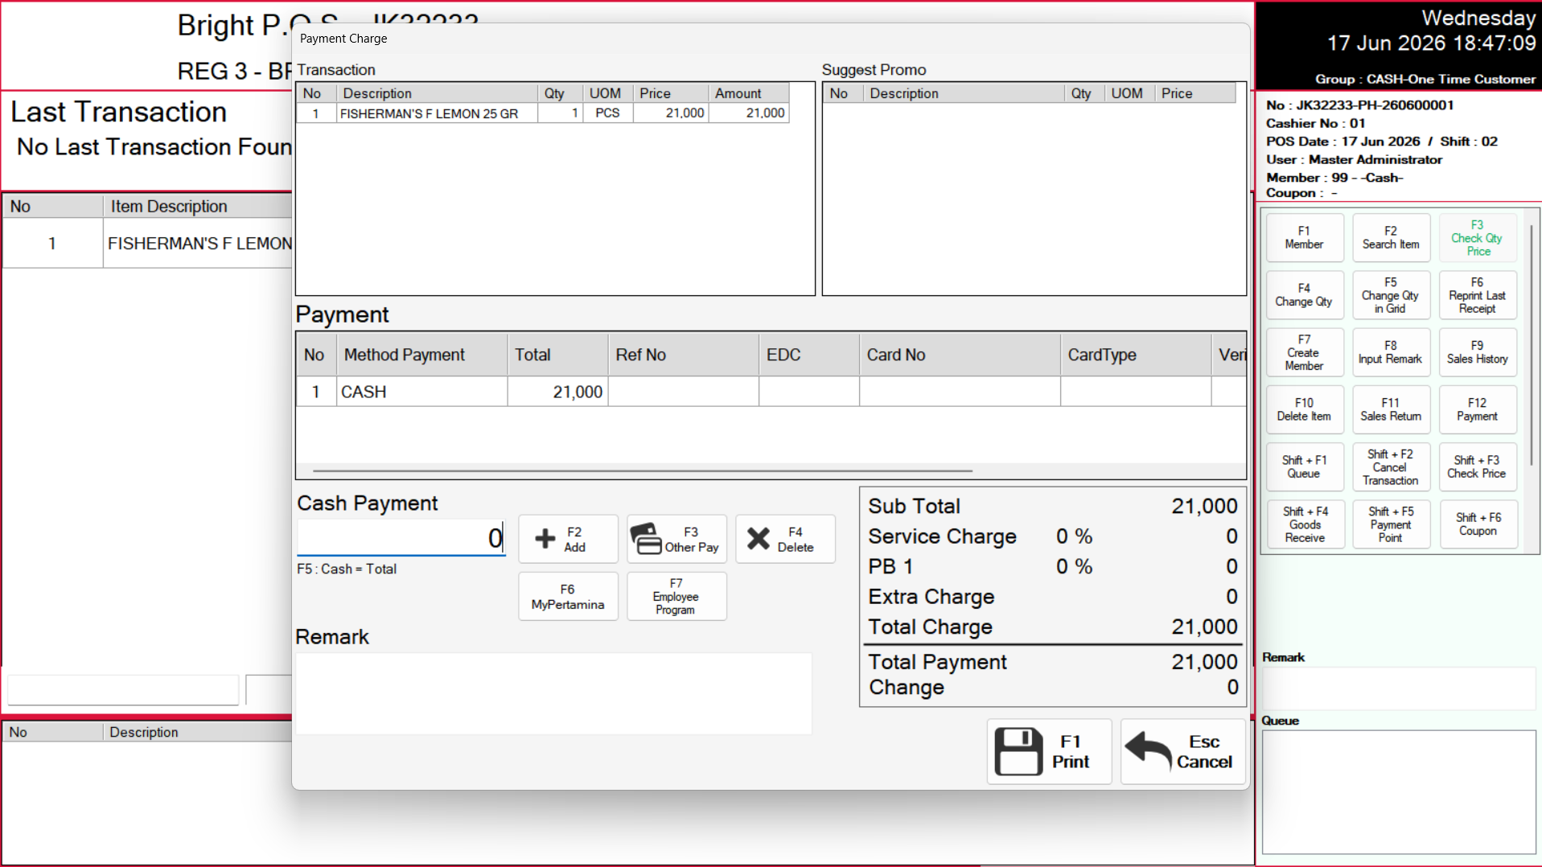Click the F1 Print floppy disk icon

coord(1018,752)
